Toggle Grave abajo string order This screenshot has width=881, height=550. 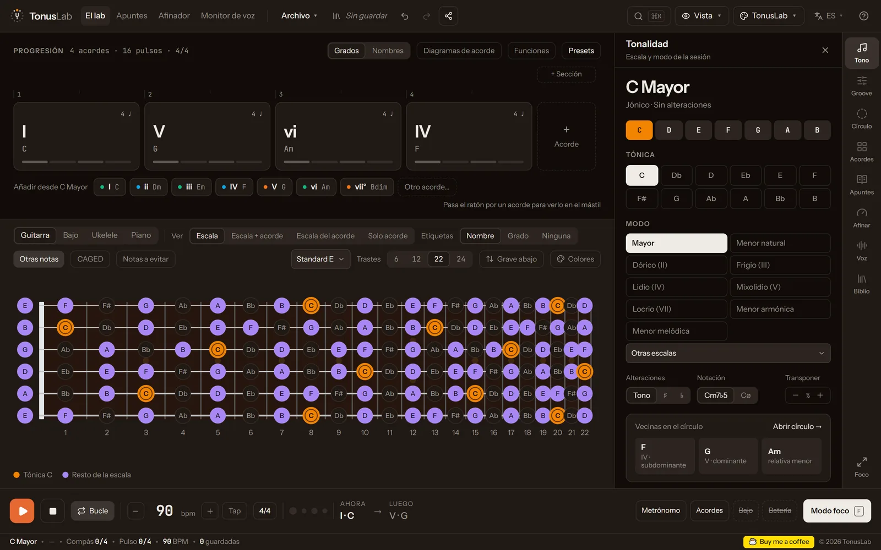512,259
